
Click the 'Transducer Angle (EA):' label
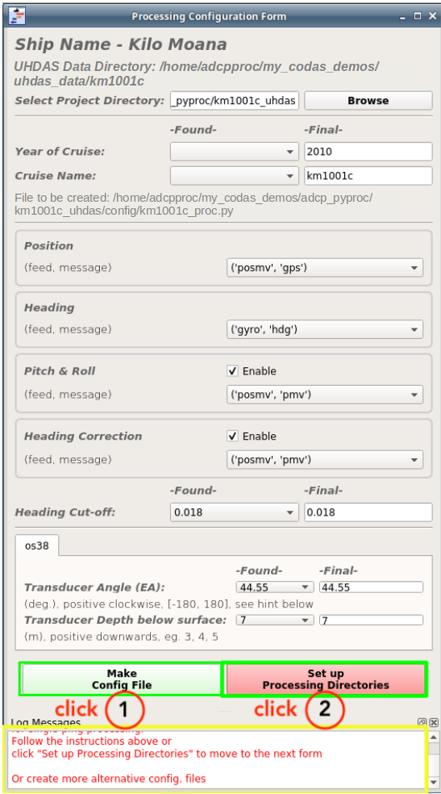(x=94, y=587)
